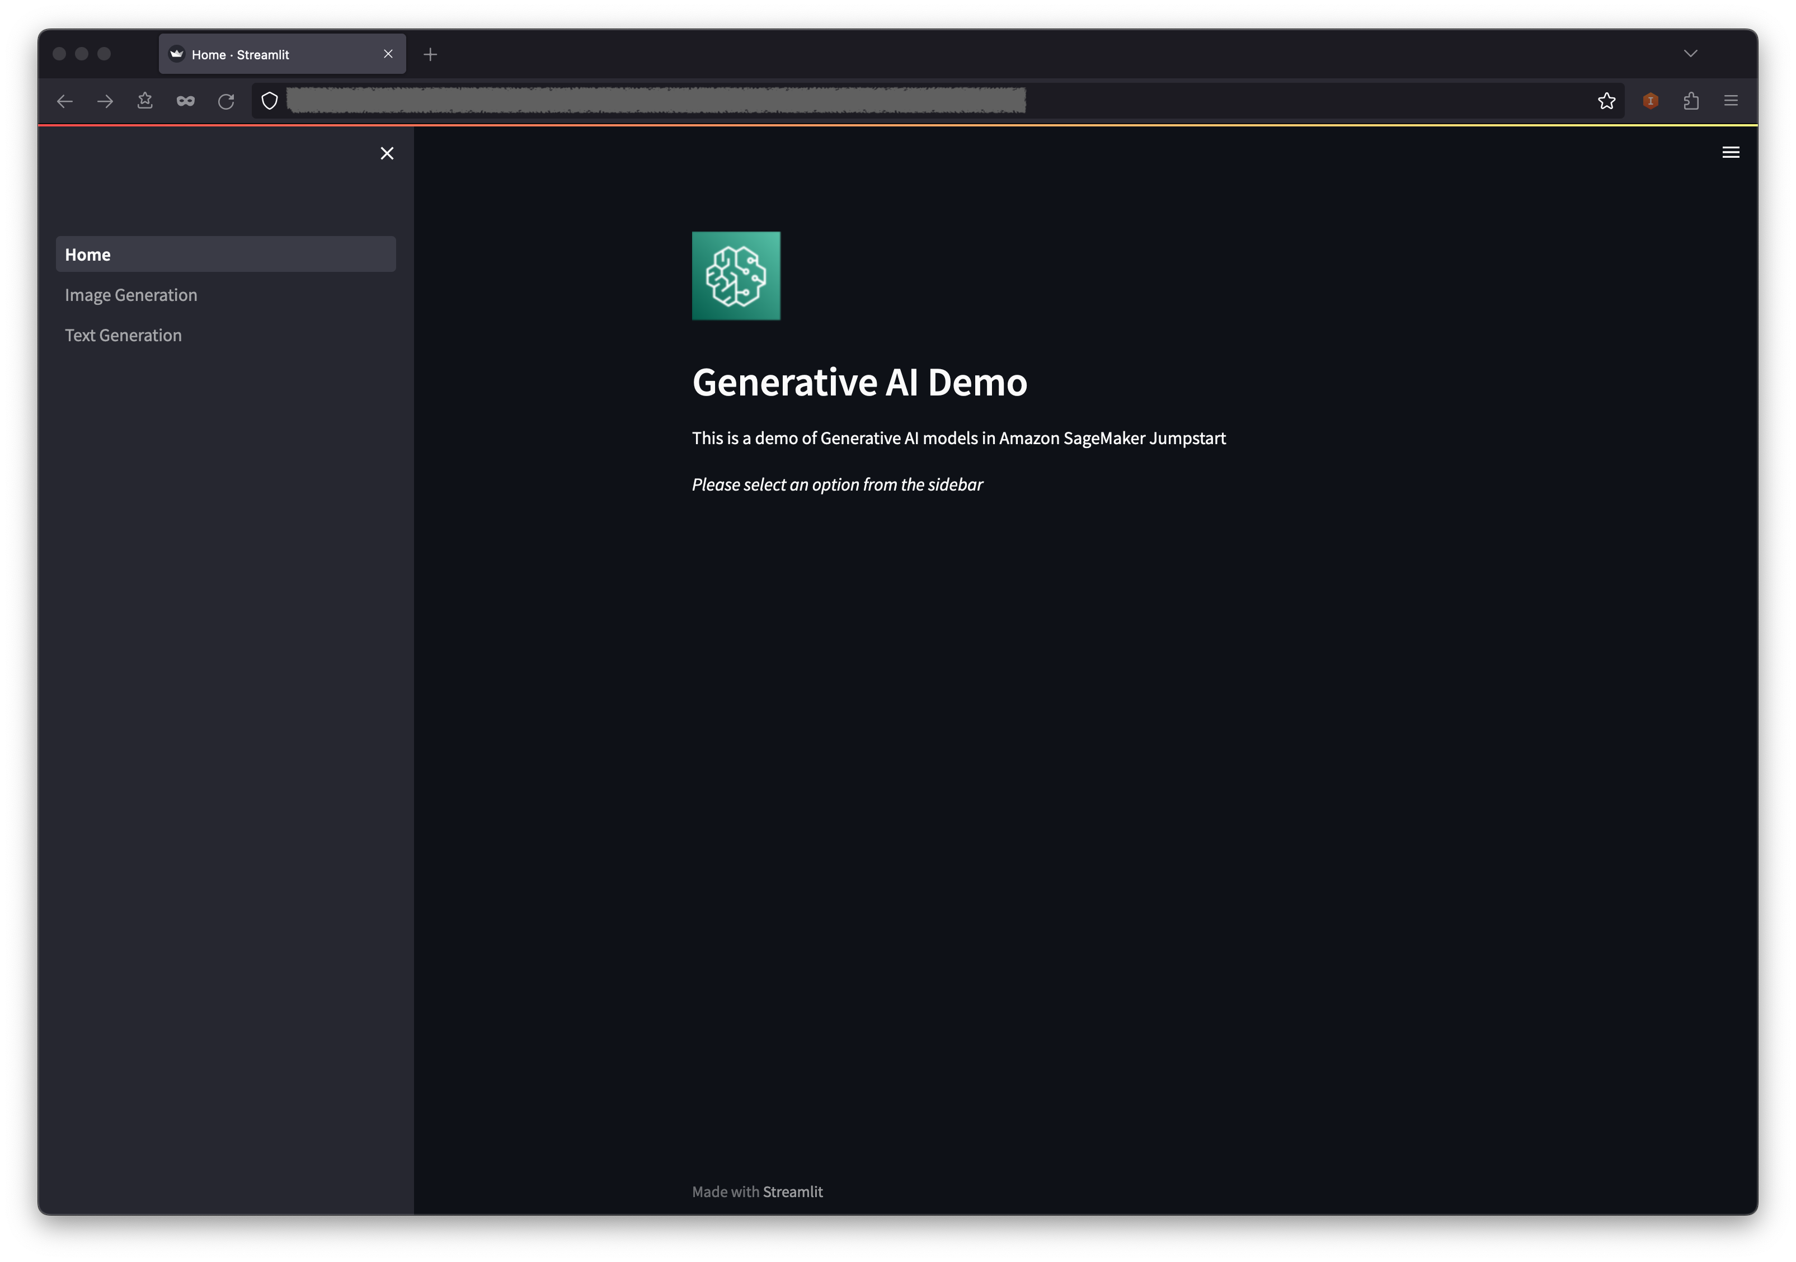Click the orange hexagon extension icon
Image resolution: width=1796 pixels, height=1262 pixels.
[1650, 101]
